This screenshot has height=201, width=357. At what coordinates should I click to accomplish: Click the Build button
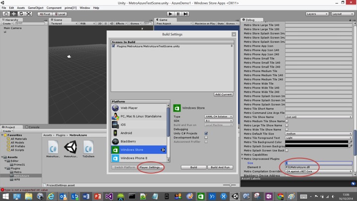tap(193, 167)
